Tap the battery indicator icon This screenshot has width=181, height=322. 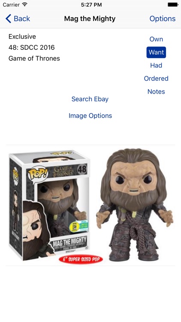pos(173,5)
